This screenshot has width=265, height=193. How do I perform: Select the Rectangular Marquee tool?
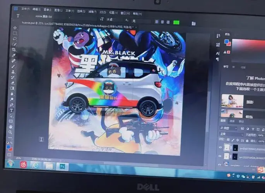click(x=15, y=33)
